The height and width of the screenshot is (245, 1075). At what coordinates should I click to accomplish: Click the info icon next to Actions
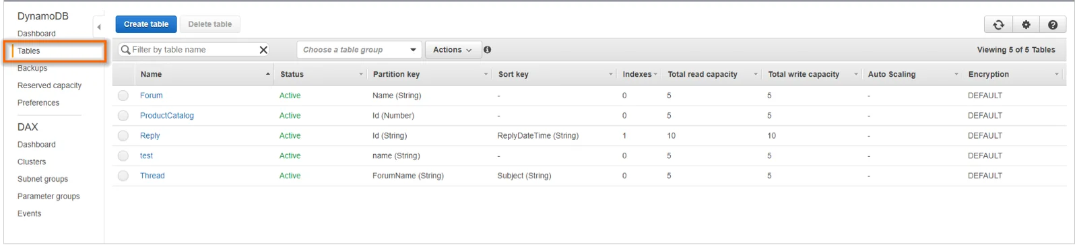(487, 50)
